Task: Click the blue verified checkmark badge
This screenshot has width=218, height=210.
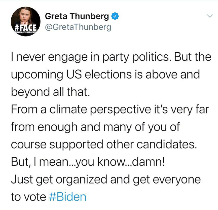Action: (115, 17)
